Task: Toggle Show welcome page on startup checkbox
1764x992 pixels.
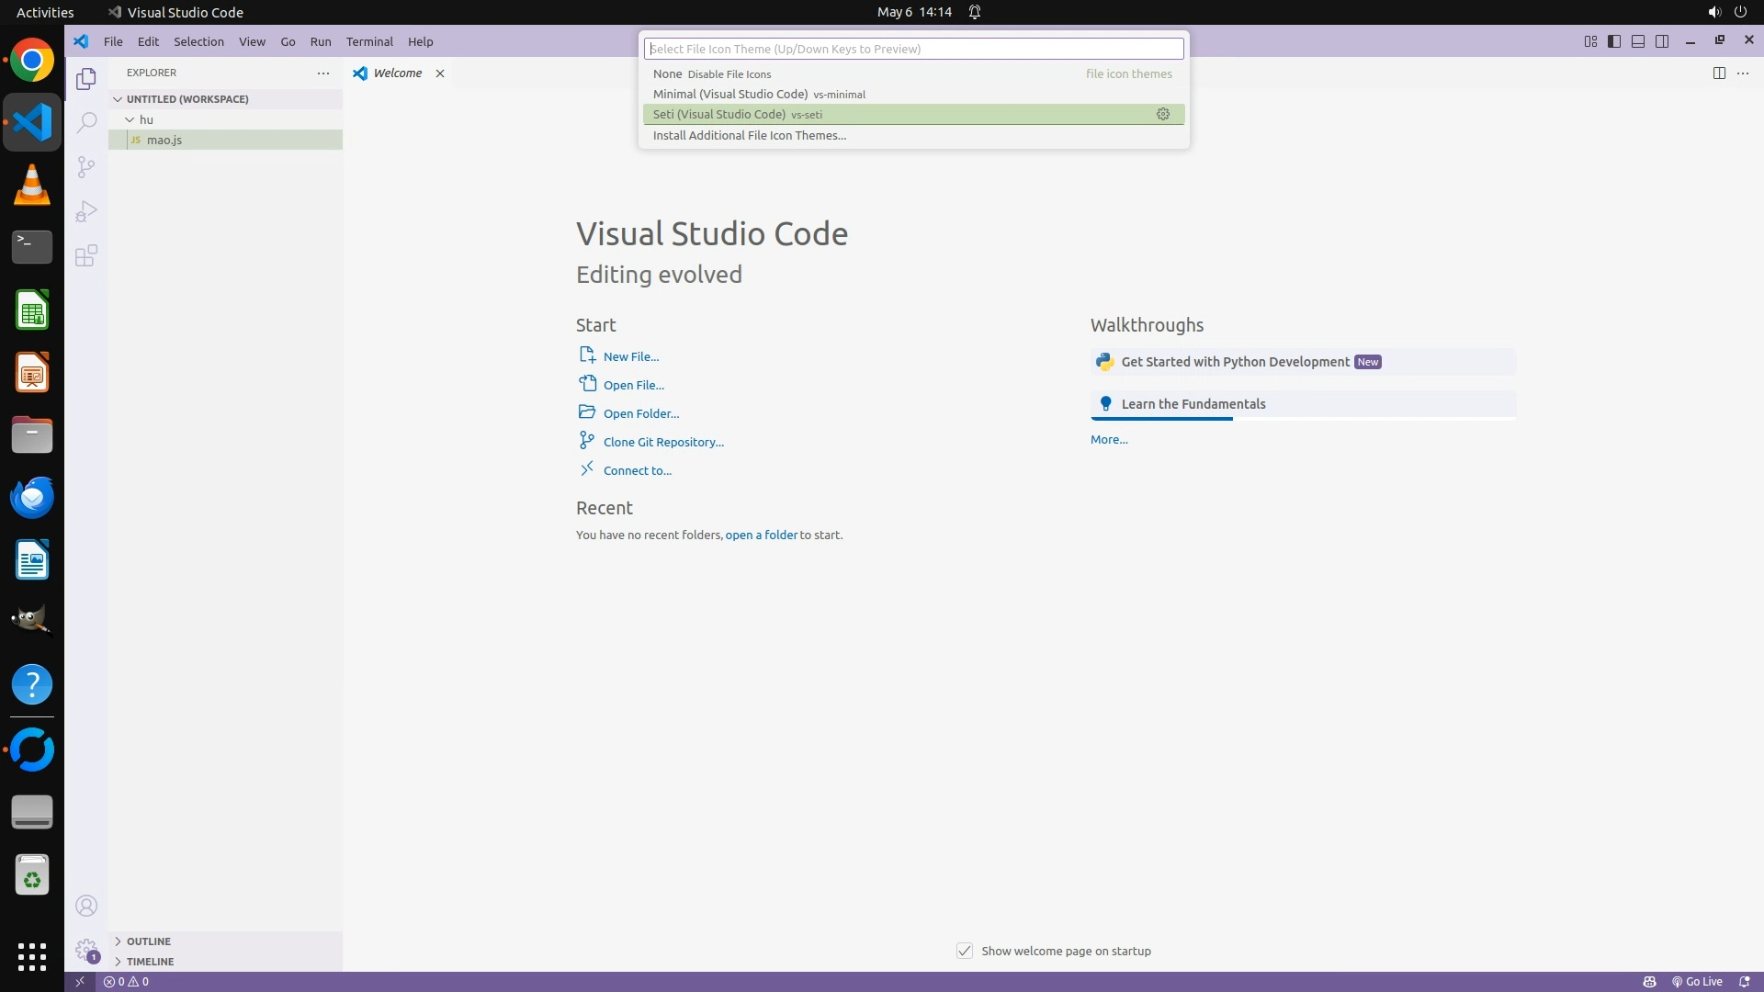Action: click(x=964, y=951)
